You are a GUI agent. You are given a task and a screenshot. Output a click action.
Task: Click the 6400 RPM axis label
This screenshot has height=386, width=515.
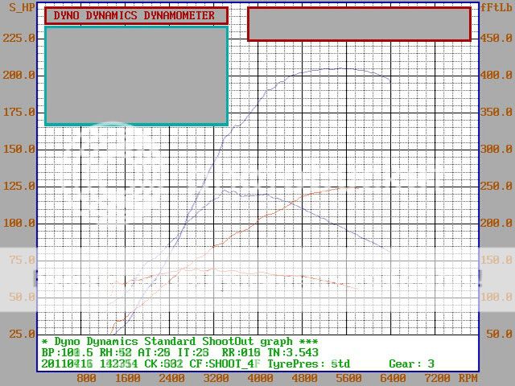393,378
